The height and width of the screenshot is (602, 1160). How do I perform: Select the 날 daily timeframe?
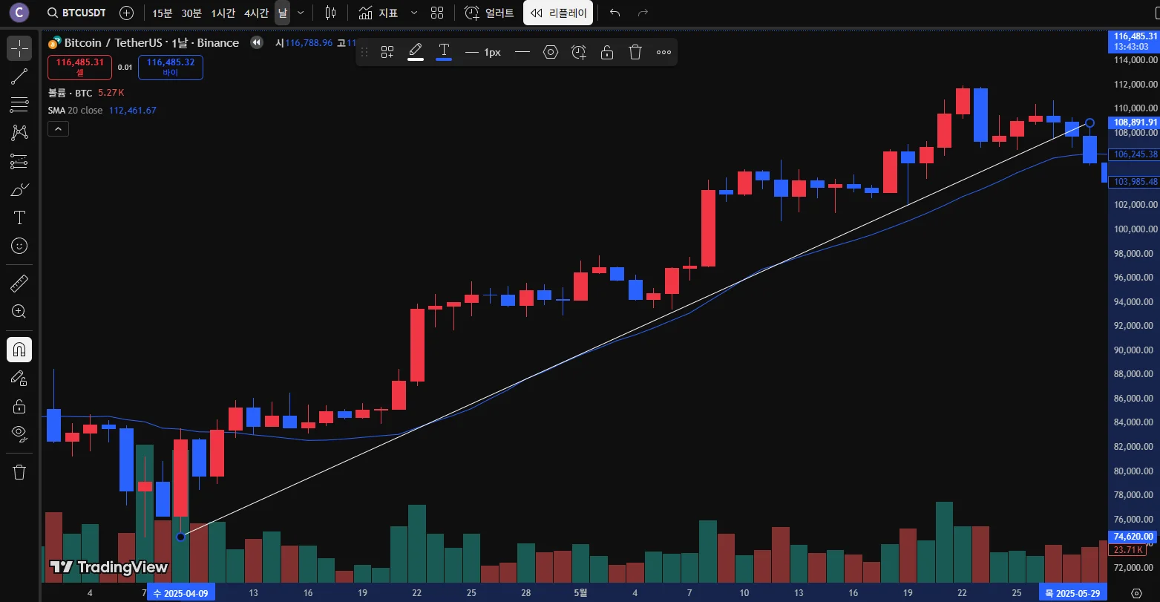click(x=283, y=13)
